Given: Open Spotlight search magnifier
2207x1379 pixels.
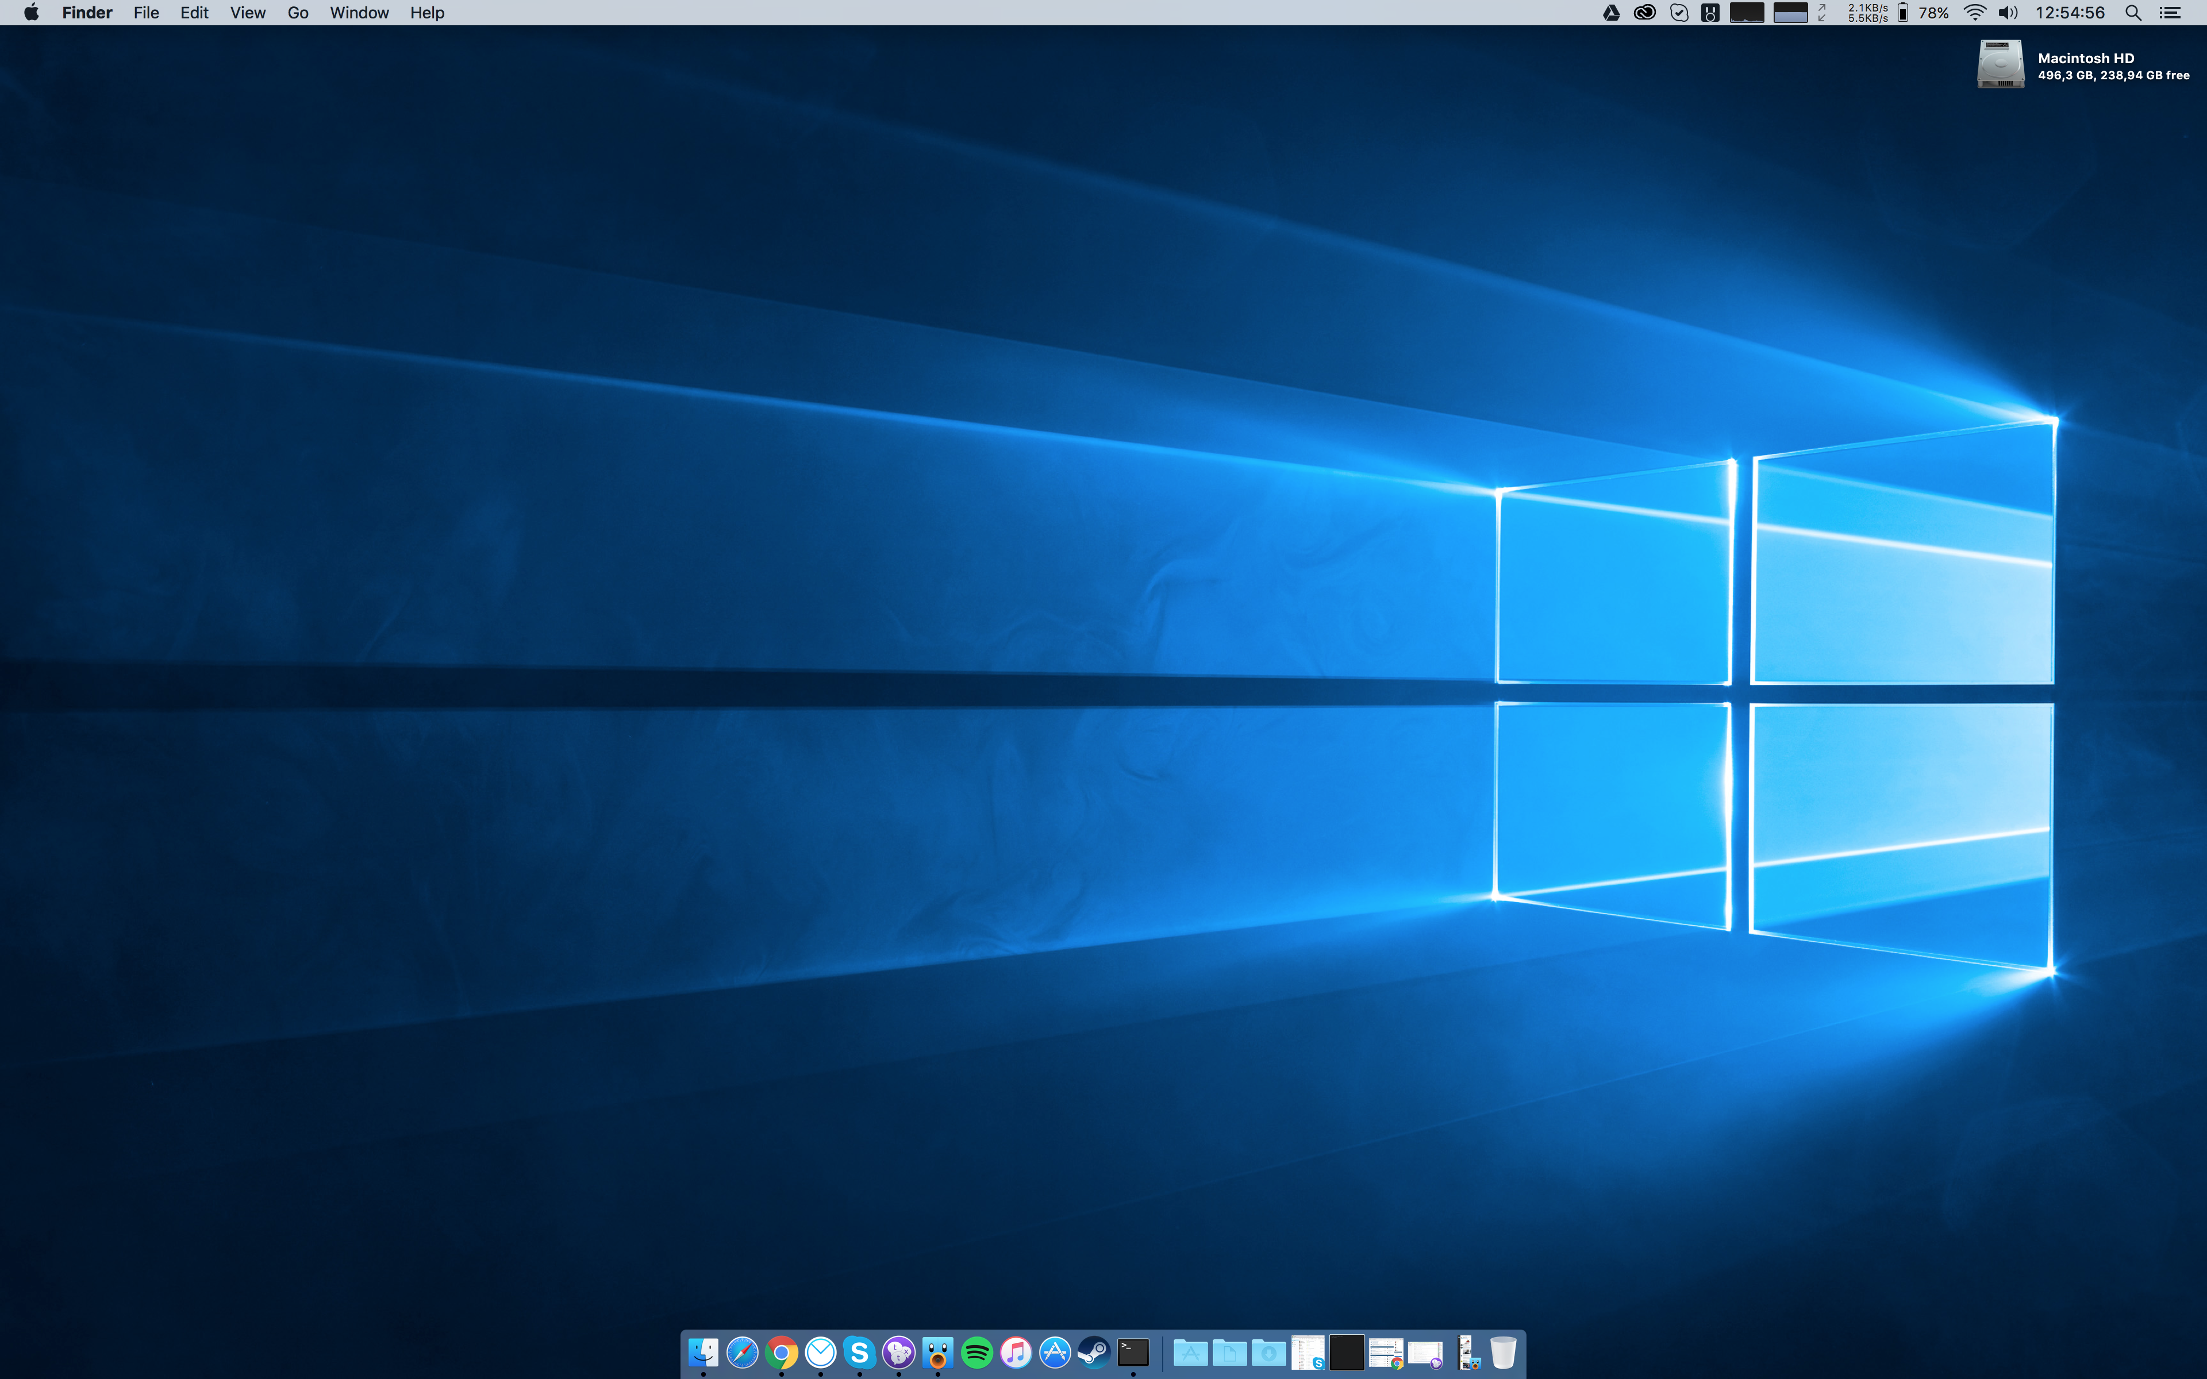Looking at the screenshot, I should (2133, 13).
